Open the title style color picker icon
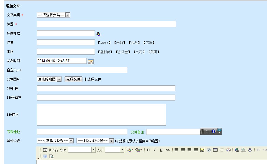 (x=98, y=34)
